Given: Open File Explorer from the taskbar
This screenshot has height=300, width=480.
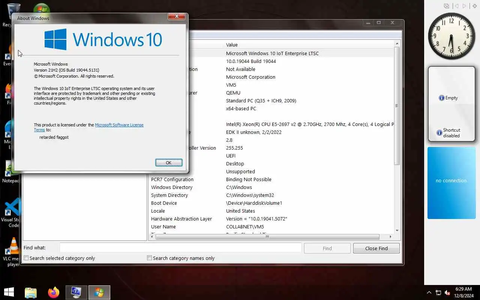Looking at the screenshot, I should click(31, 292).
